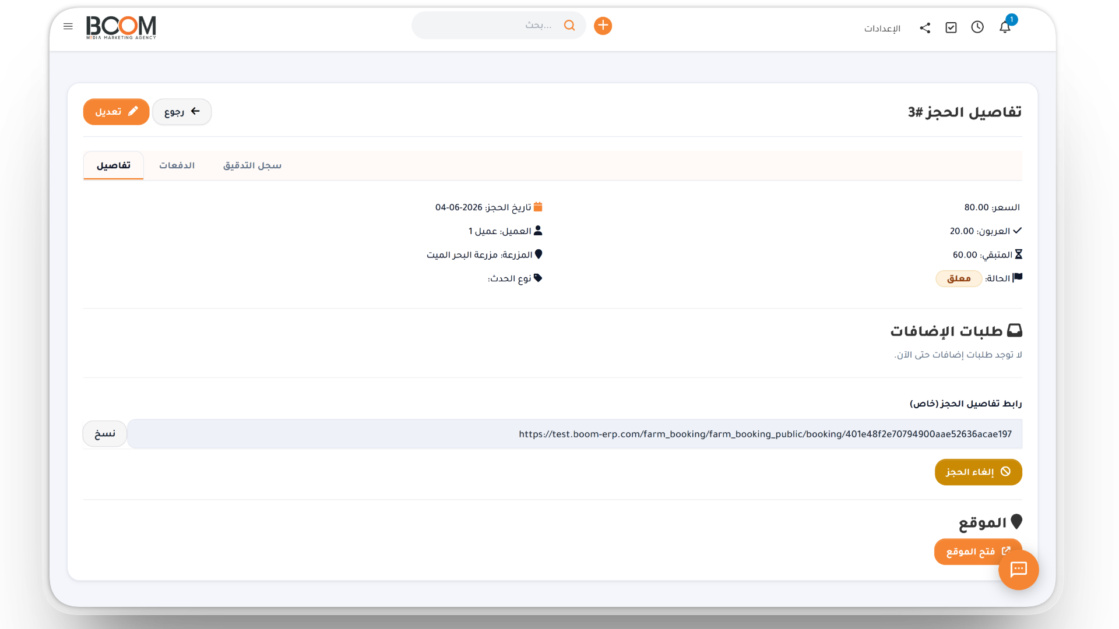Click the تعديل edit button

(x=117, y=112)
